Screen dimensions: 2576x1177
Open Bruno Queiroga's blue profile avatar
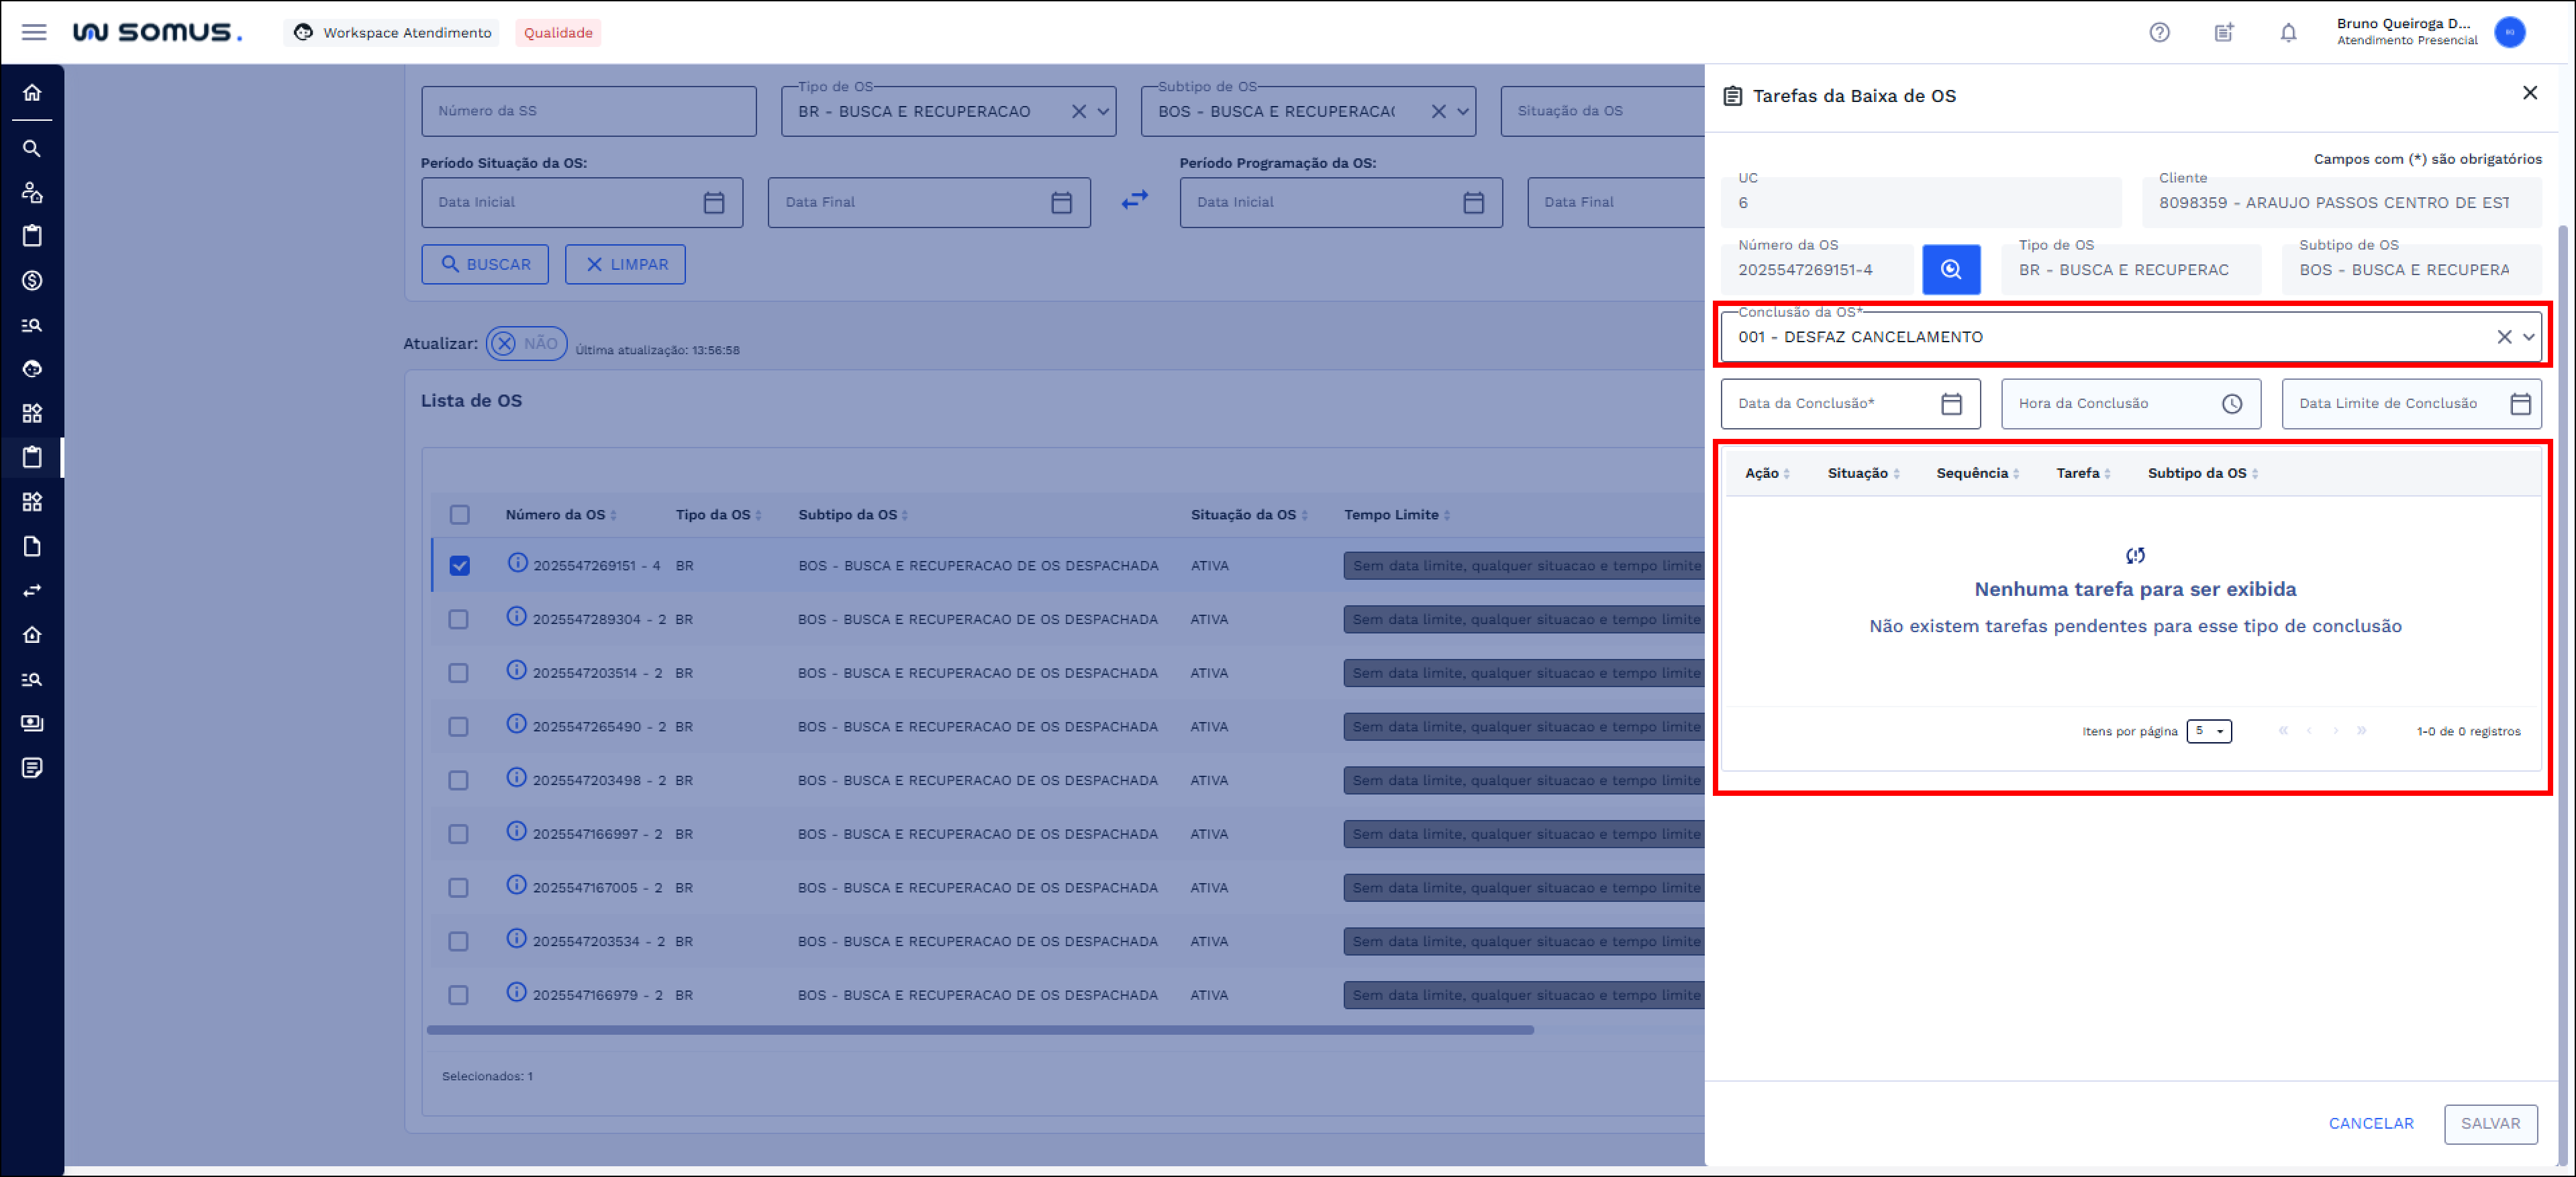click(x=2509, y=32)
